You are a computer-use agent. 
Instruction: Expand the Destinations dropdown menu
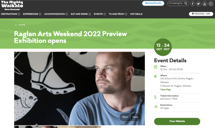click(x=11, y=14)
